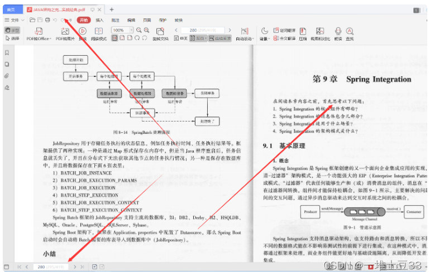Start slideshow with the play icon
This screenshot has height=276, width=430.
click(x=83, y=31)
